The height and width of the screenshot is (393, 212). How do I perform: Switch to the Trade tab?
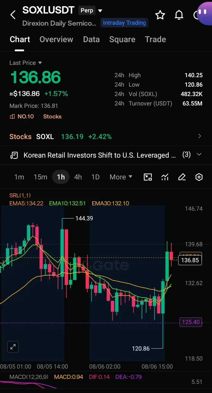pos(155,39)
